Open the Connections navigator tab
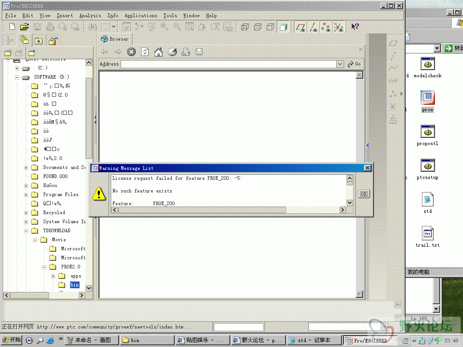Viewport: 463px width, 347px height. (x=53, y=40)
